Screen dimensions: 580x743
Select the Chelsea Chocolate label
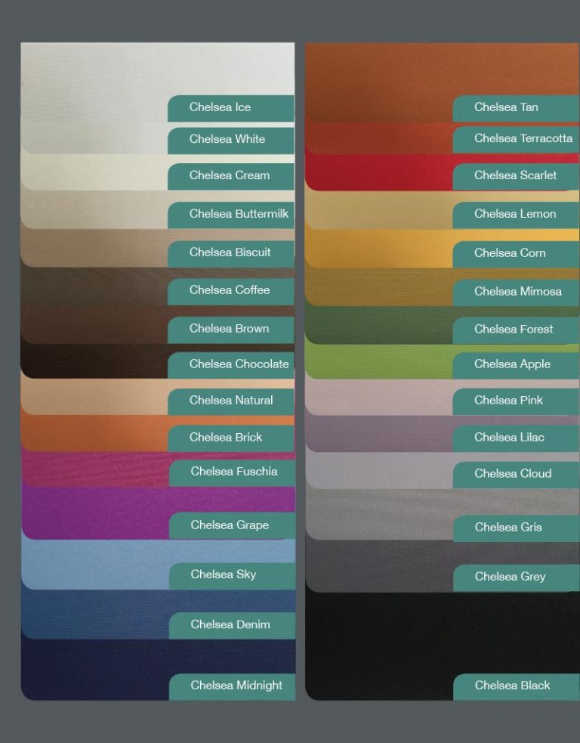pyautogui.click(x=231, y=365)
